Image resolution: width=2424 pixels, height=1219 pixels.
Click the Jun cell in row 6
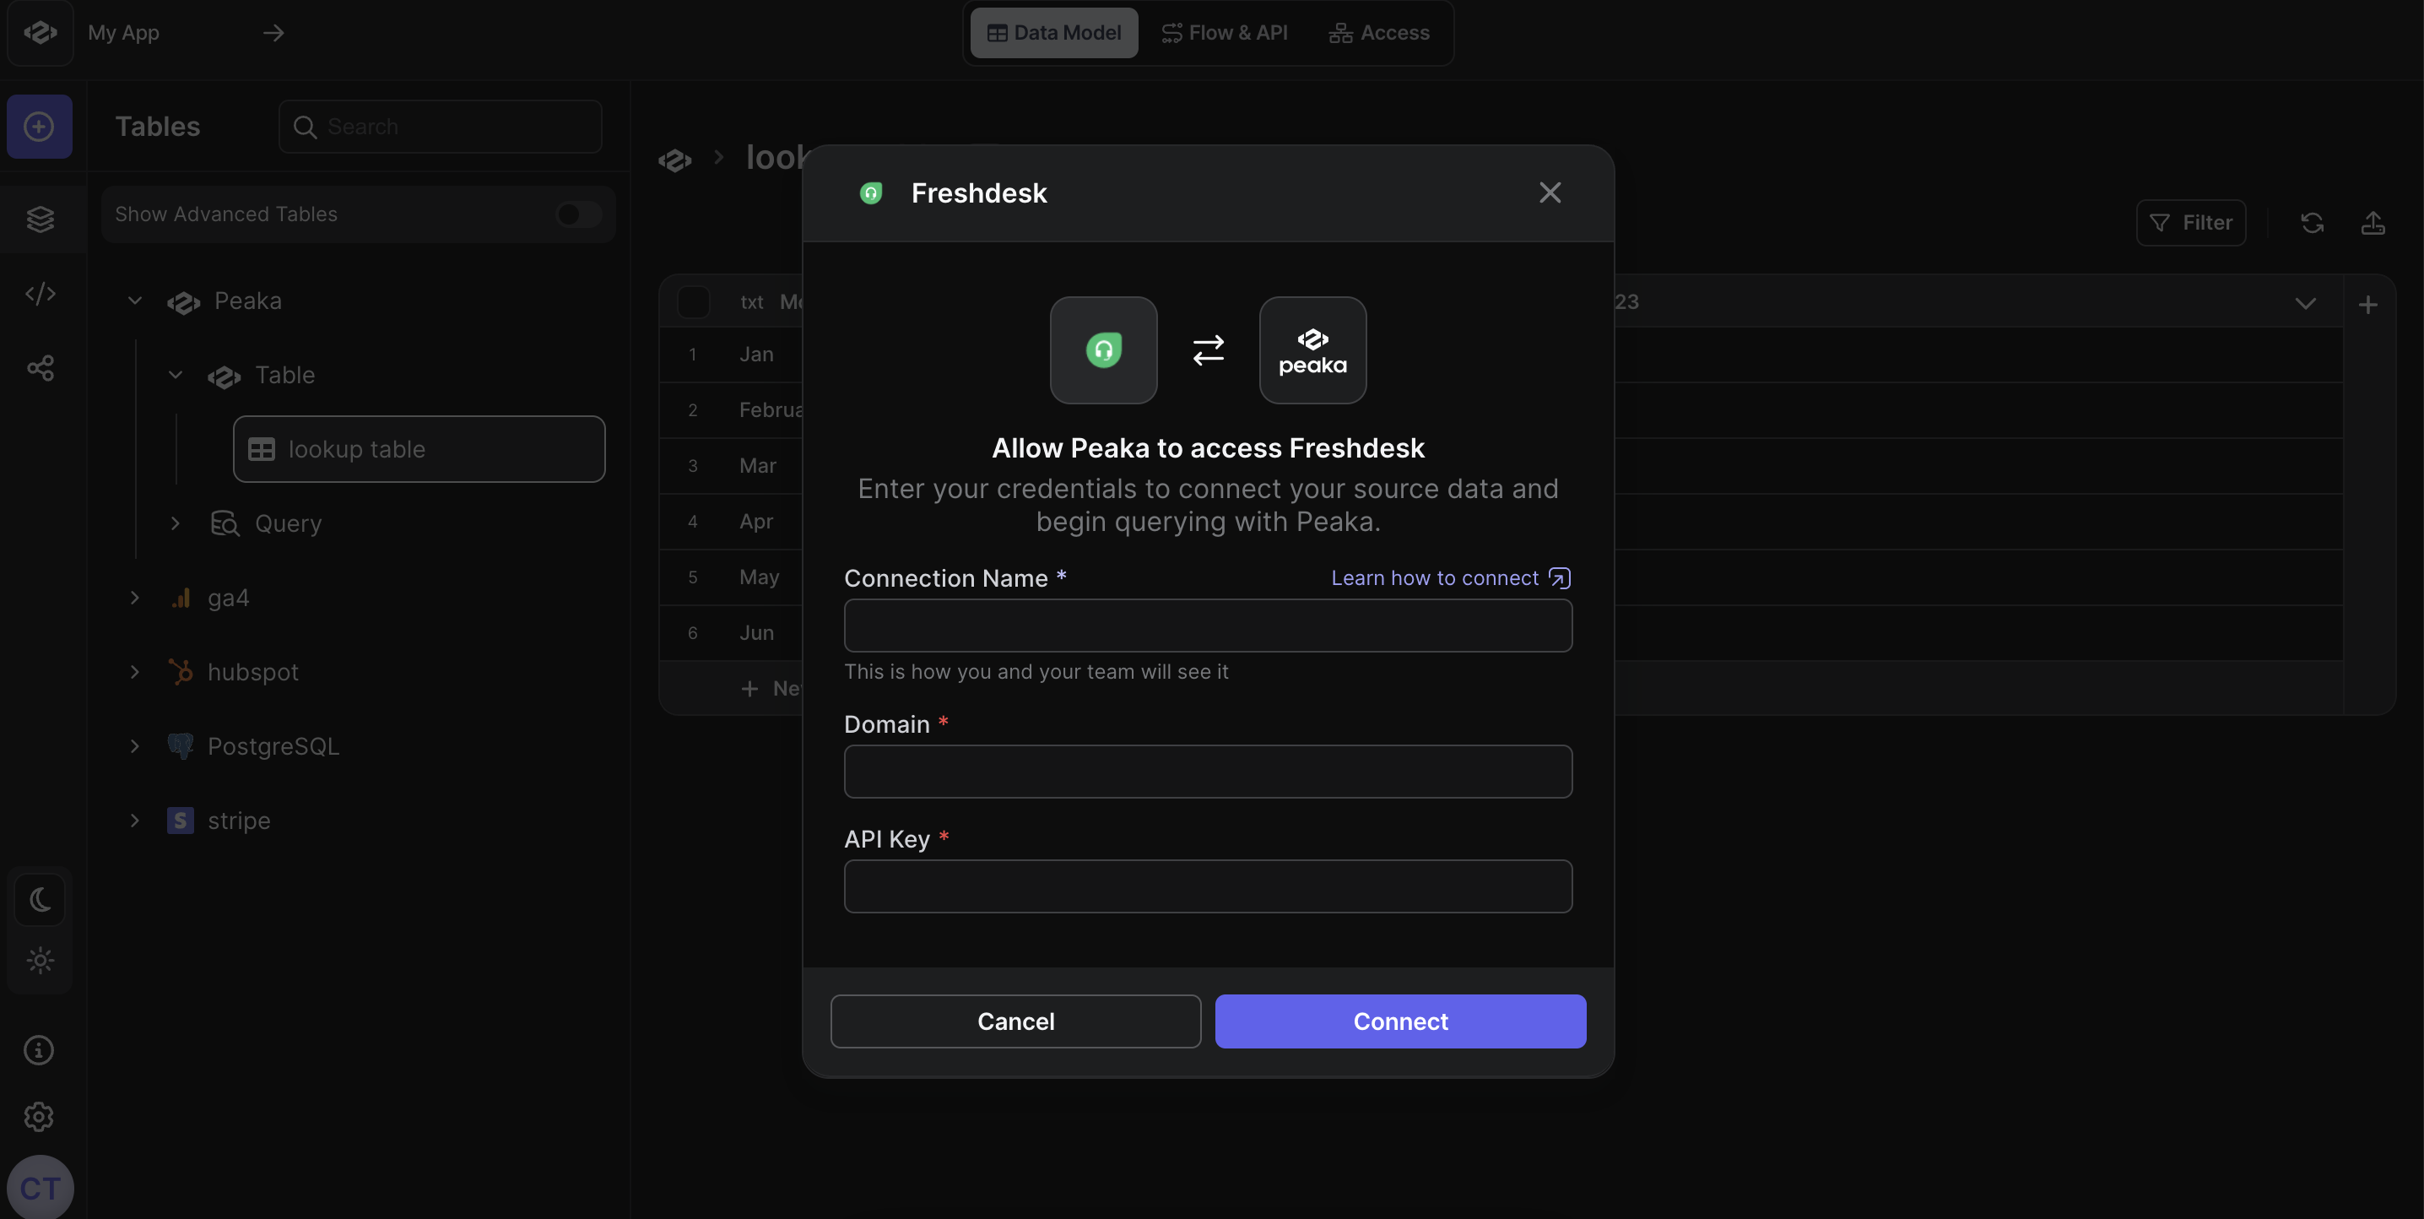(x=755, y=632)
